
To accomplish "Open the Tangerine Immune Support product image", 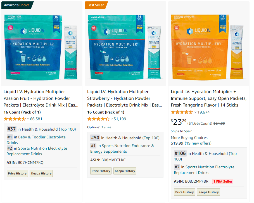I will click(x=209, y=47).
